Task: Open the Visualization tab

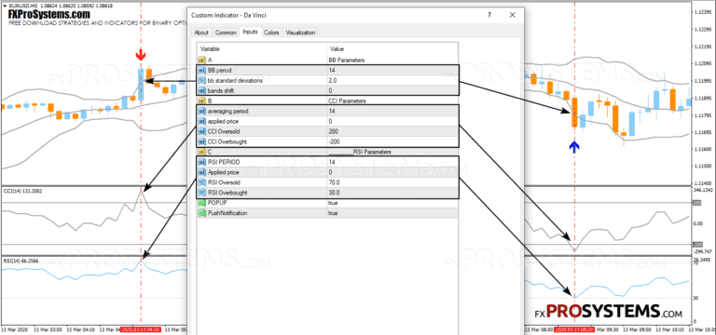Action: (300, 33)
